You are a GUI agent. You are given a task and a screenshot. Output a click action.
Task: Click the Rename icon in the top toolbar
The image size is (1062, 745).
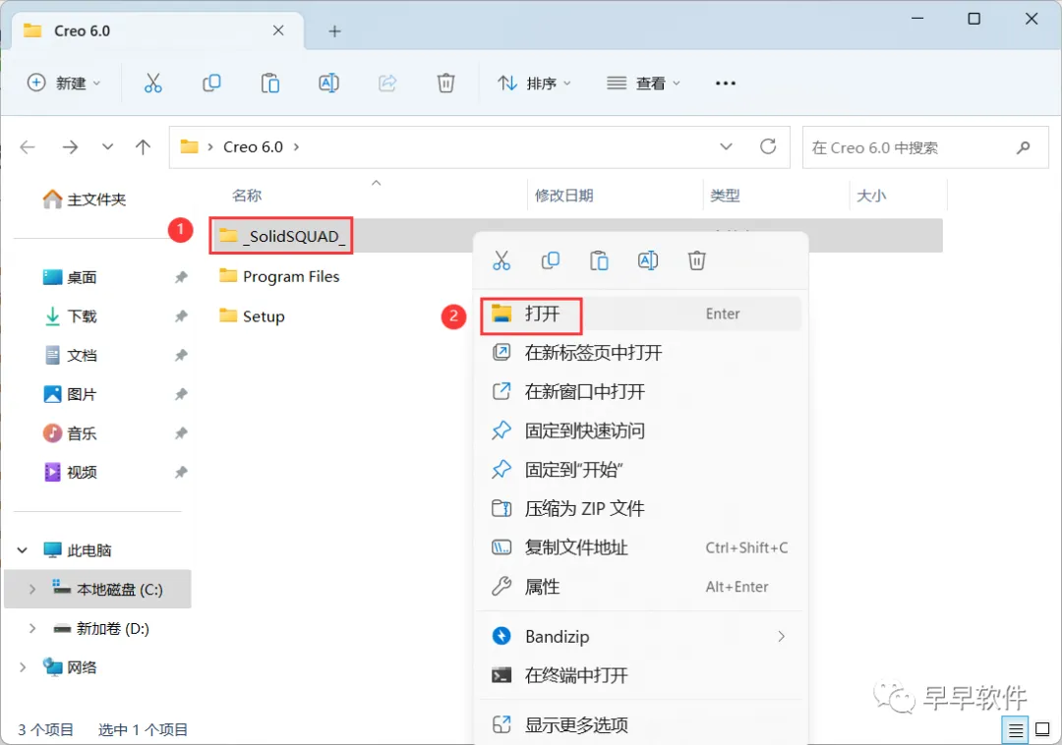328,84
